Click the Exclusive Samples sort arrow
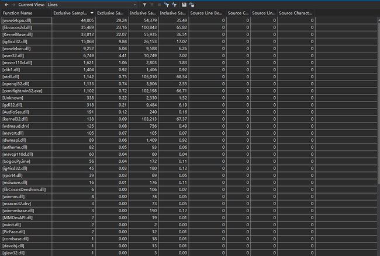 92,13
